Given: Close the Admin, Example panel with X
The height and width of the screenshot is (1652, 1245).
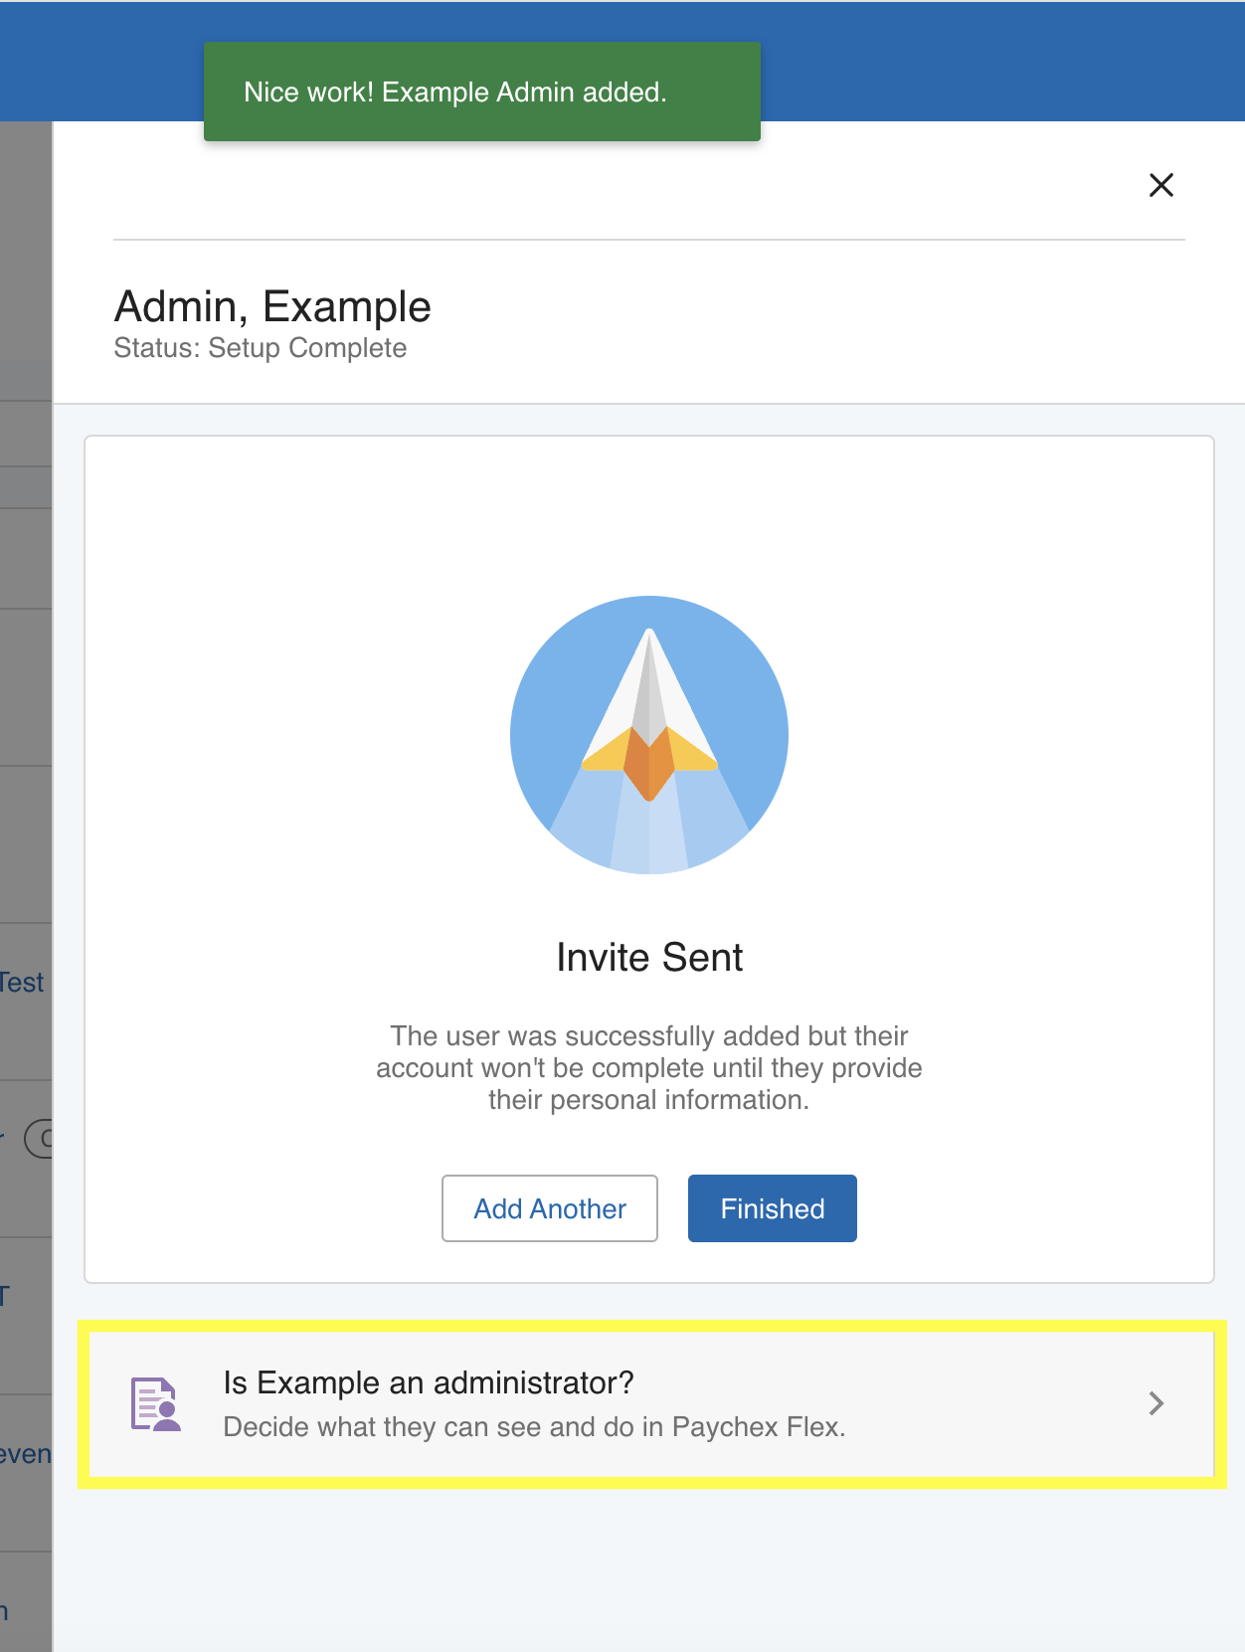Looking at the screenshot, I should point(1160,185).
